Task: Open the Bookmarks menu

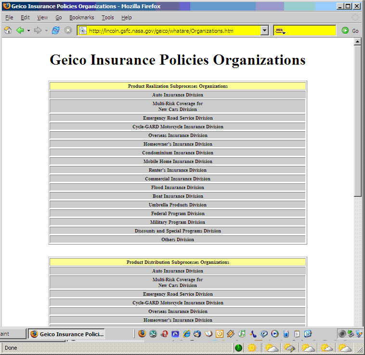Action: coord(81,17)
